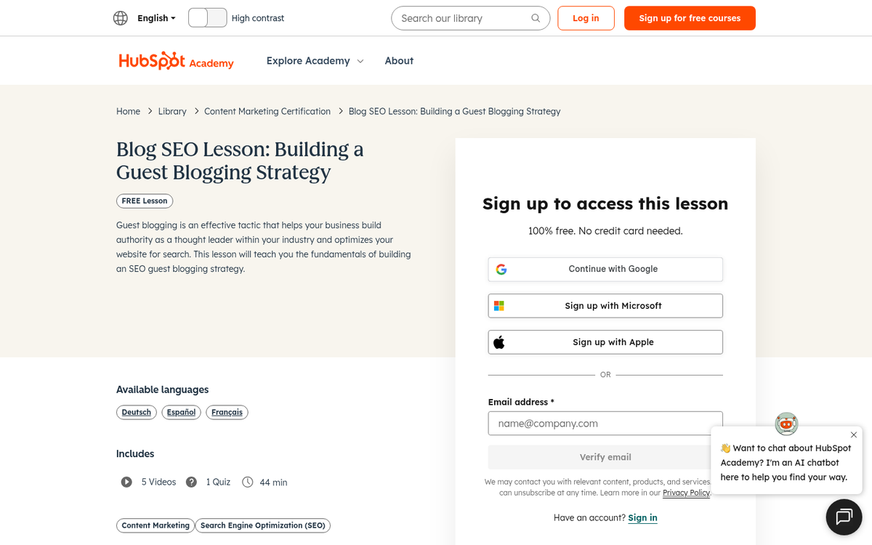872x545 pixels.
Task: Select the Español language tag
Action: click(x=181, y=412)
